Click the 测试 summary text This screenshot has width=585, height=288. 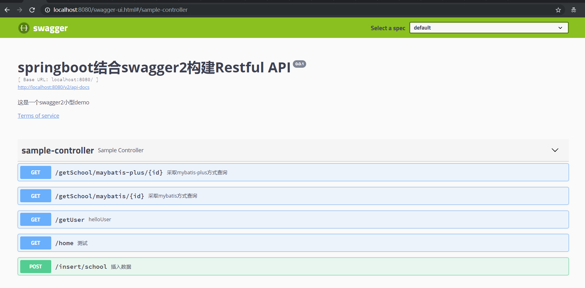click(x=83, y=243)
